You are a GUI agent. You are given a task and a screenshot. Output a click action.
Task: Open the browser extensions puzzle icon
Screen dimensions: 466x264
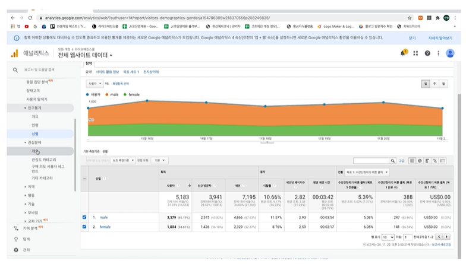(437, 18)
